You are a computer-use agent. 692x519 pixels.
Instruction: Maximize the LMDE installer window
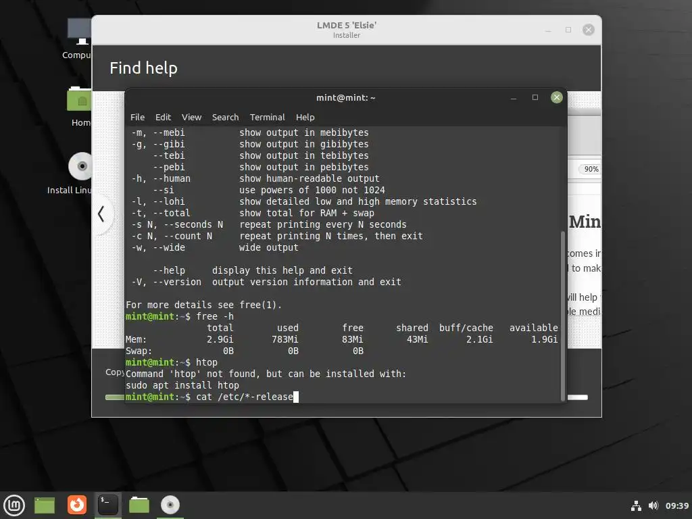(x=568, y=30)
